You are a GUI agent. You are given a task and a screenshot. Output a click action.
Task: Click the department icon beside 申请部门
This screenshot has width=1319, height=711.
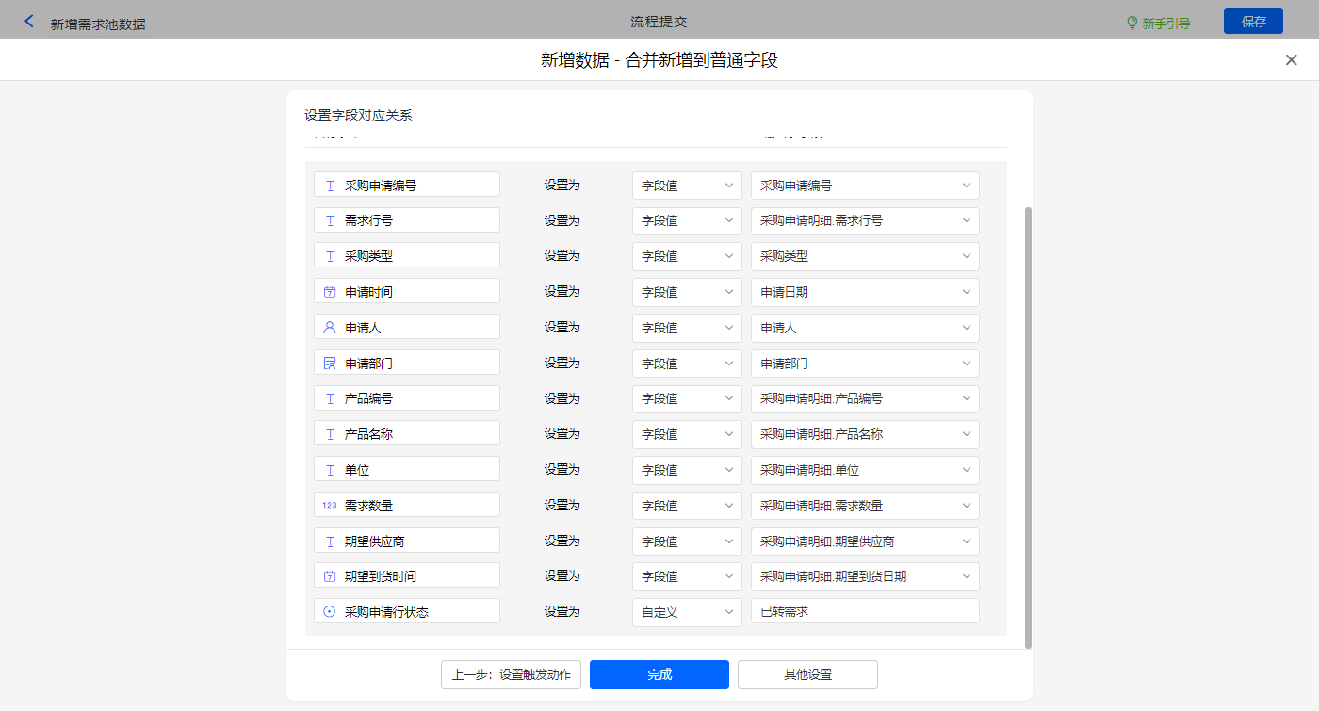pos(330,364)
